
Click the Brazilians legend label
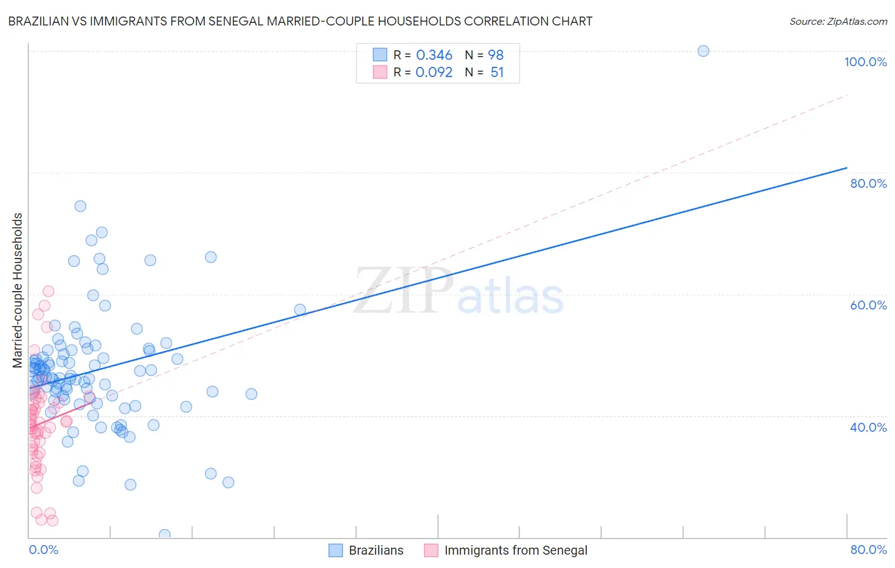pos(376,550)
